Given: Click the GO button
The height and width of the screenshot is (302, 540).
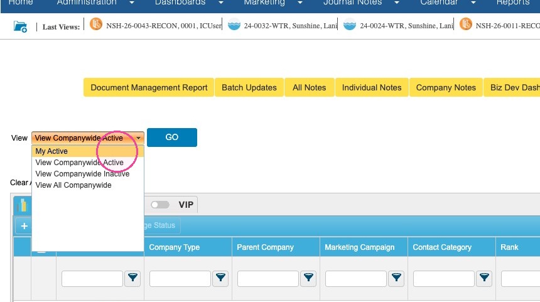Looking at the screenshot, I should [x=172, y=138].
